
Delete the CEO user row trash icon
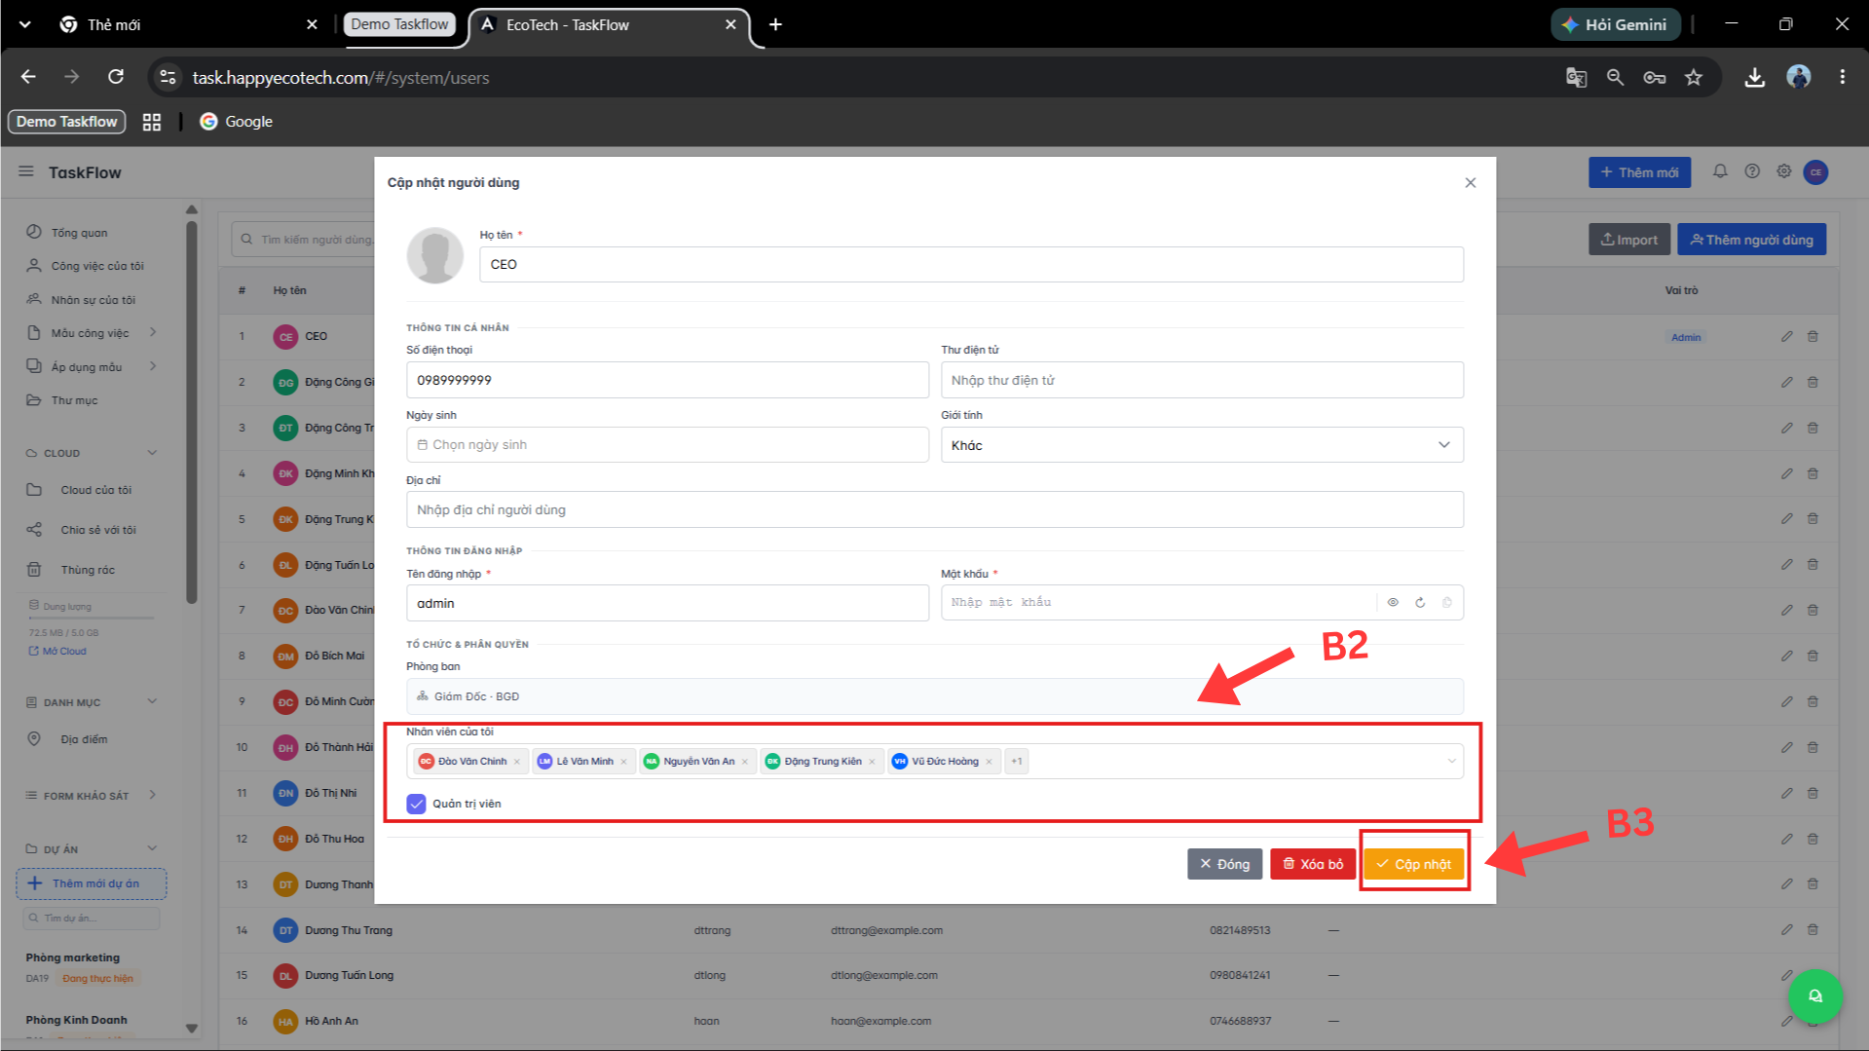(x=1813, y=336)
